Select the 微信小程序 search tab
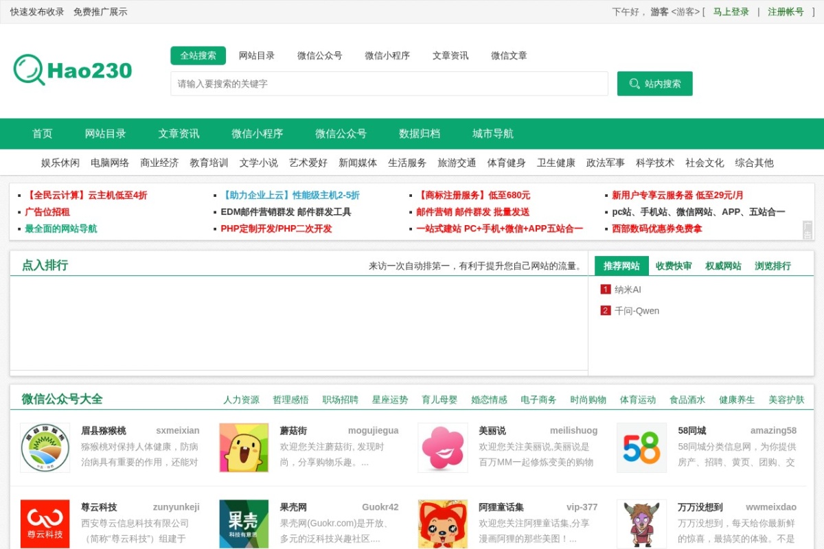The height and width of the screenshot is (549, 824). pyautogui.click(x=387, y=56)
